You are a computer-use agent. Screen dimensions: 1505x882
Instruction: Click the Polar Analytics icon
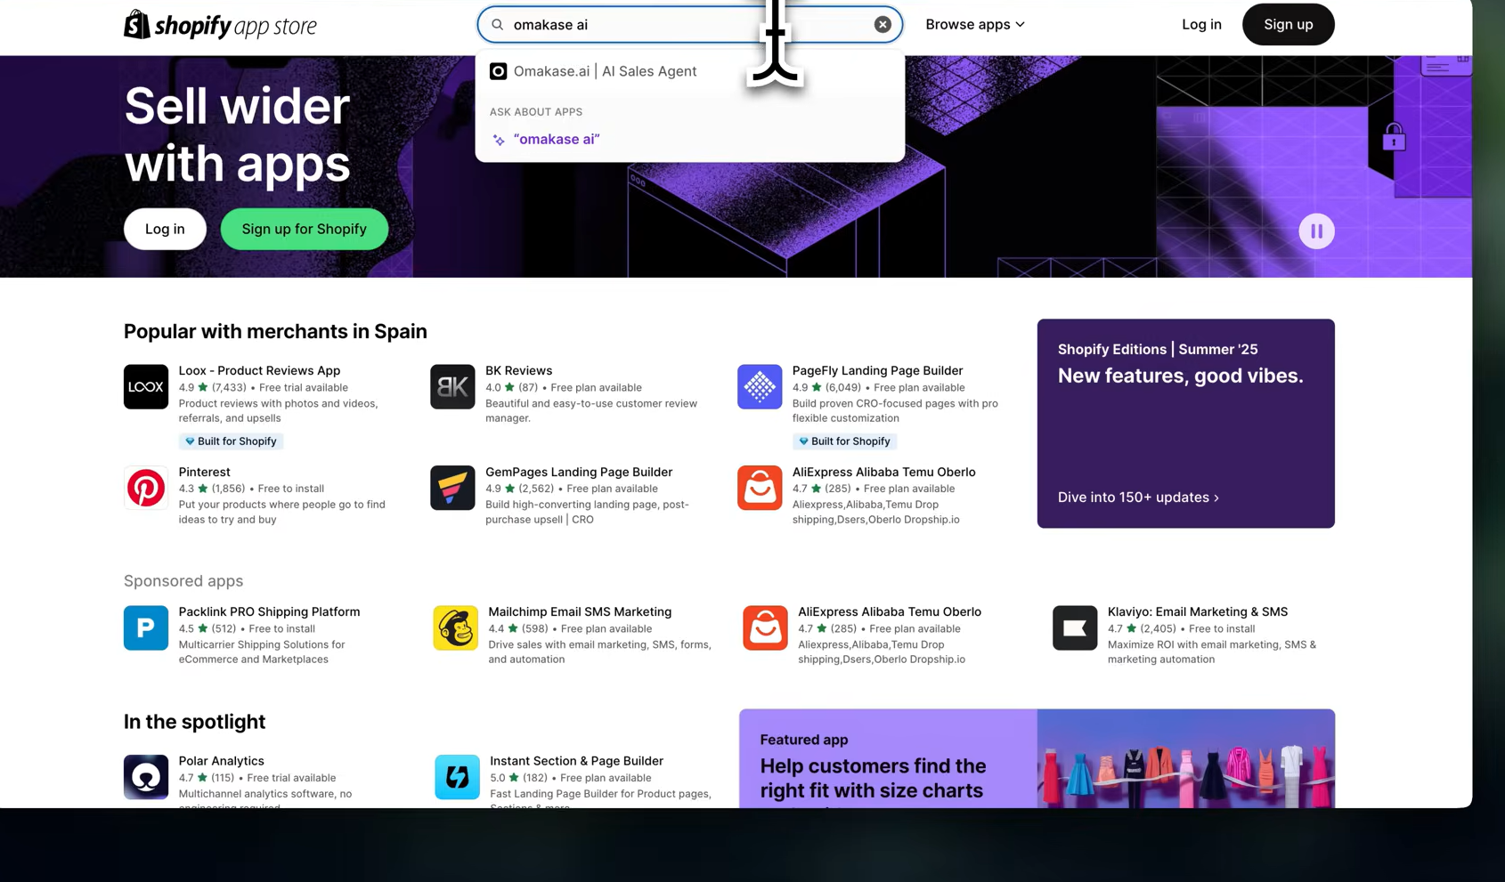coord(146,777)
